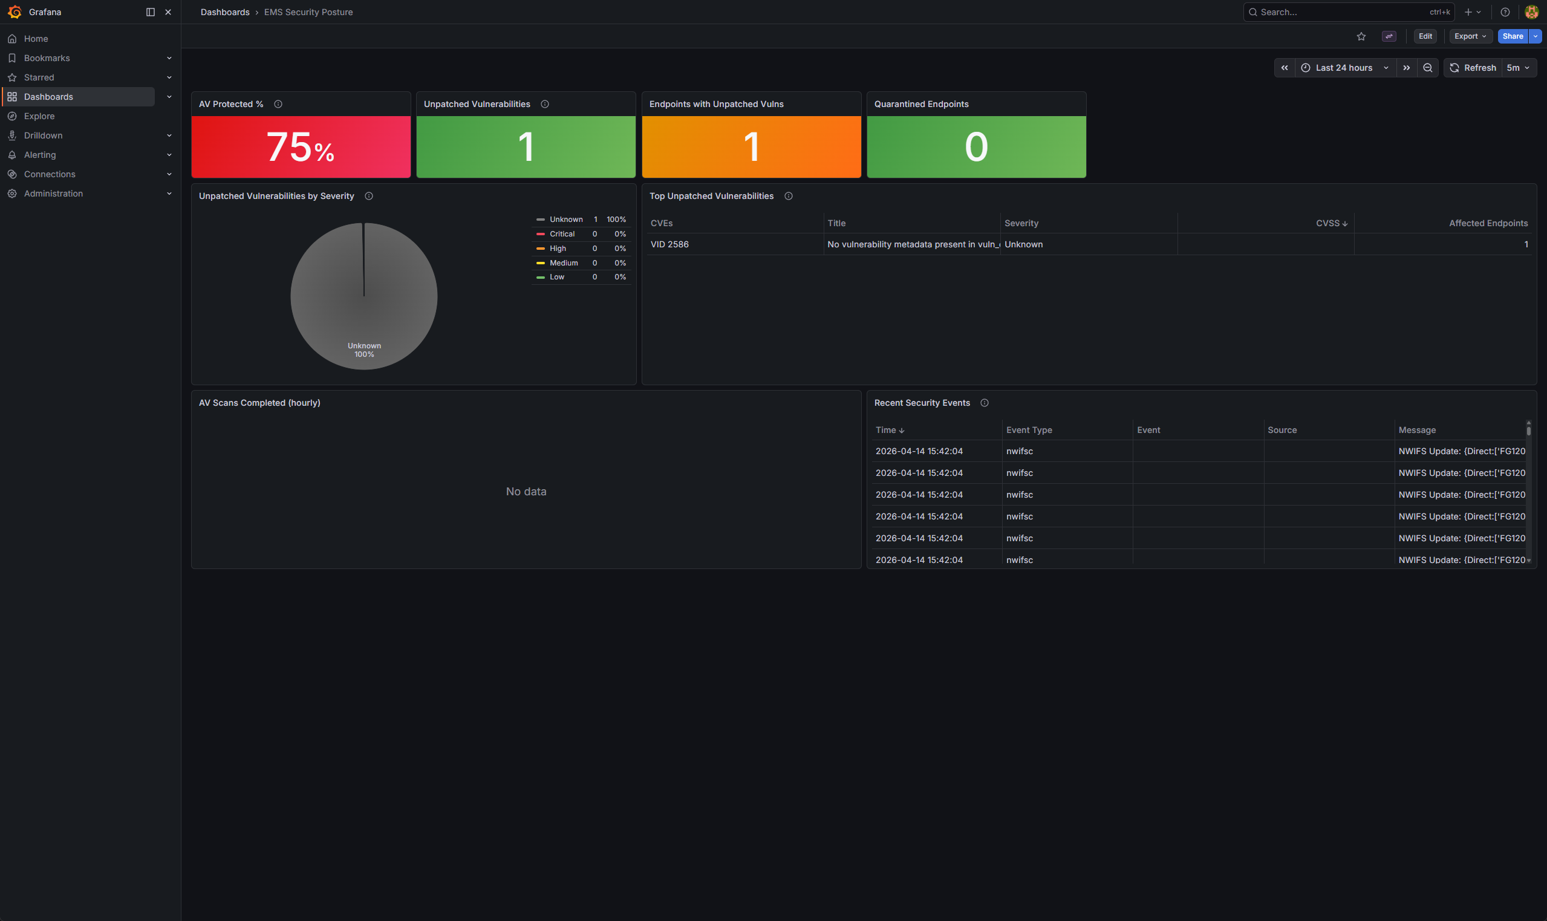Show info for Unpatched Vulnerabilities panel

tap(545, 104)
